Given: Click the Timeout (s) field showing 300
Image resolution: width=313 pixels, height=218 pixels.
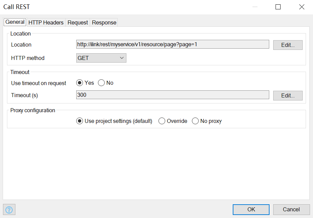Looking at the screenshot, I should [x=173, y=95].
